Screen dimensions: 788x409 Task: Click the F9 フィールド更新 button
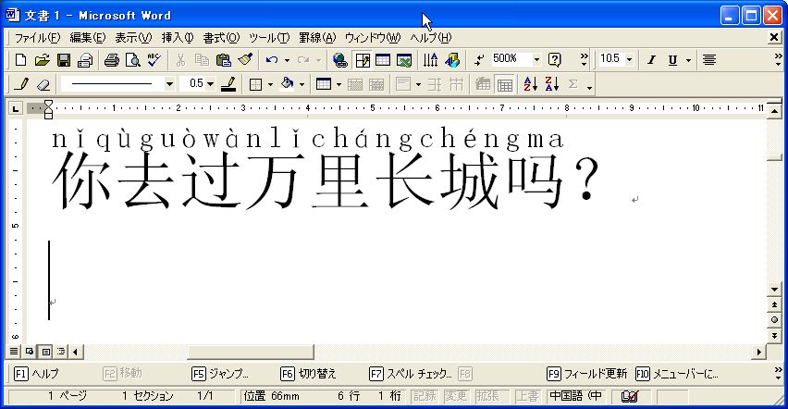[x=587, y=374]
